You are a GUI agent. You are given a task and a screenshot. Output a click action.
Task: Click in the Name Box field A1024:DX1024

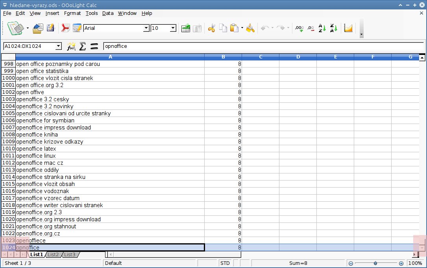pos(30,46)
